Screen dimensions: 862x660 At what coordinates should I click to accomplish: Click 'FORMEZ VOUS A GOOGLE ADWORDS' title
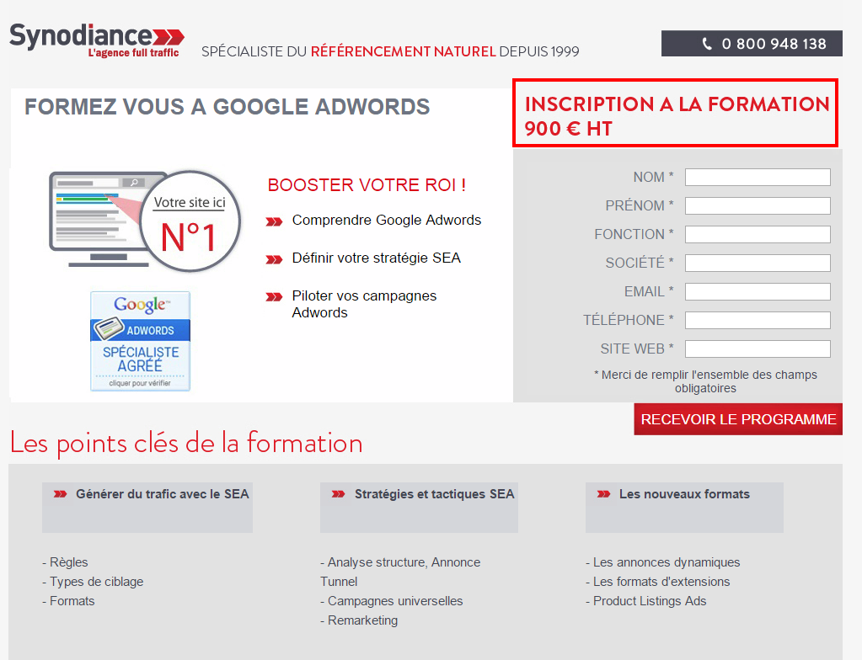227,107
